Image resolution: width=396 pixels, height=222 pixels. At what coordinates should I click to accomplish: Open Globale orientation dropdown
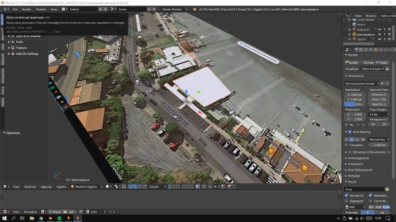(157, 186)
